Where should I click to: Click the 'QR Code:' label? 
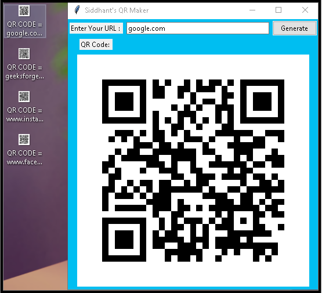[96, 44]
